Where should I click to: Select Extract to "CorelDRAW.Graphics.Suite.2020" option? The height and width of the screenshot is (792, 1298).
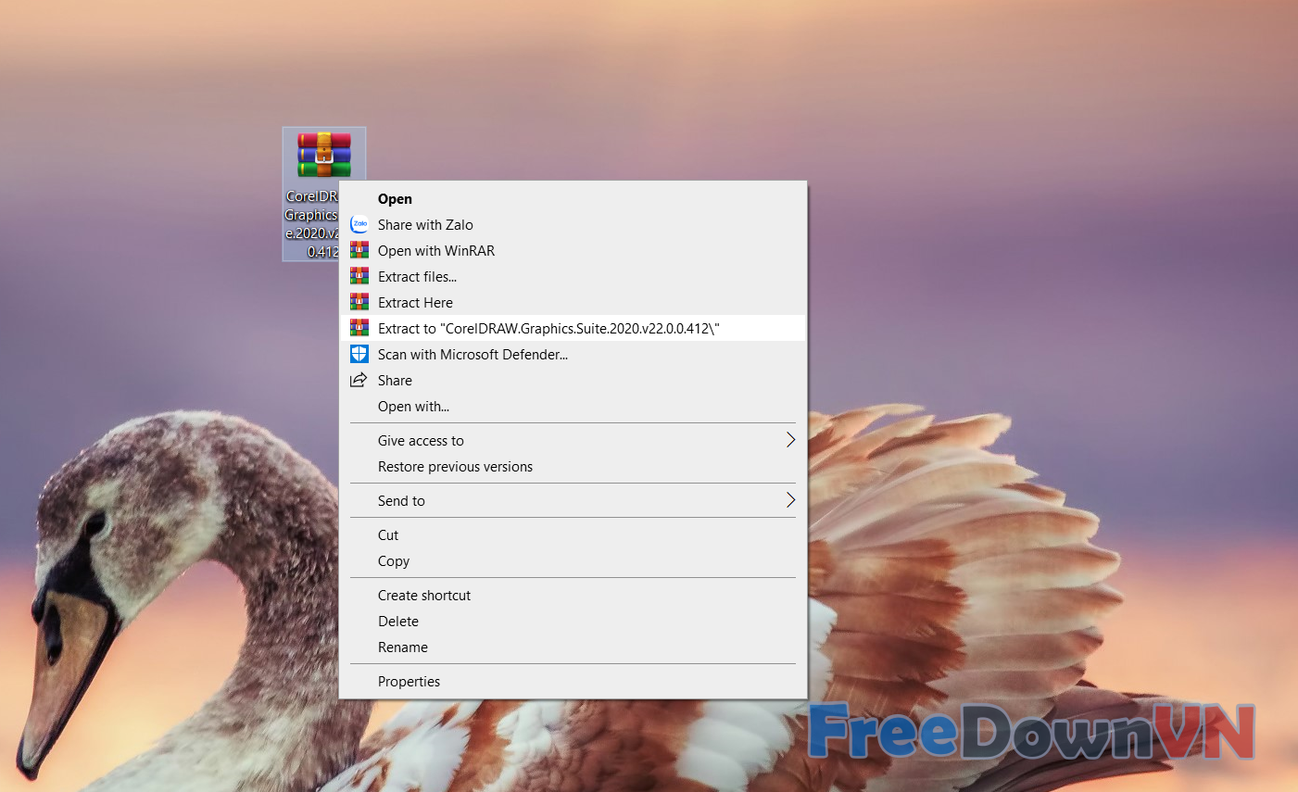548,328
